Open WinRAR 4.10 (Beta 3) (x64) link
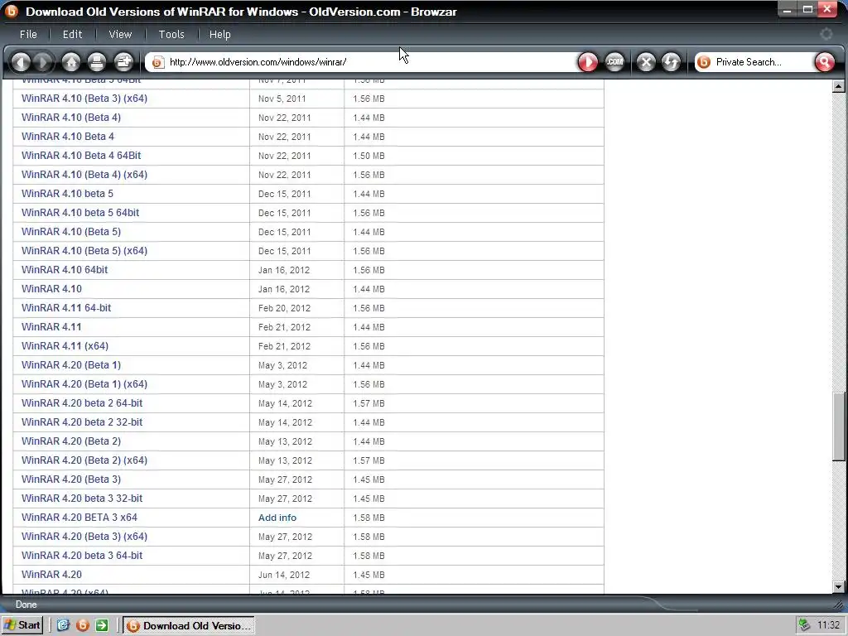848x636 pixels. pyautogui.click(x=84, y=99)
